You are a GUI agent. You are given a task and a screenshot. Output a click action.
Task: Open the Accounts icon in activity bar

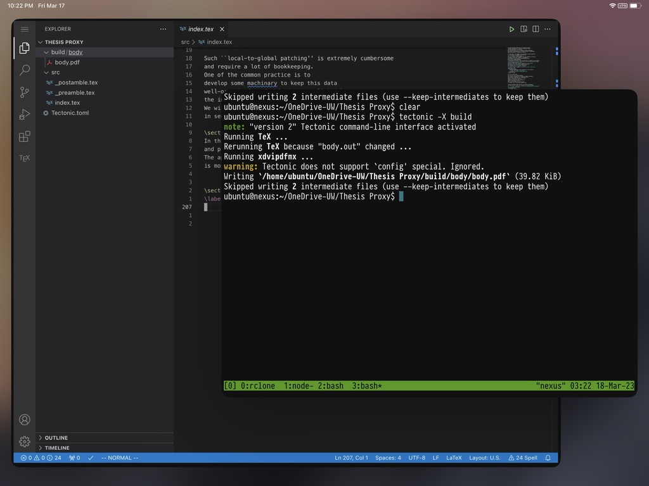click(x=25, y=420)
